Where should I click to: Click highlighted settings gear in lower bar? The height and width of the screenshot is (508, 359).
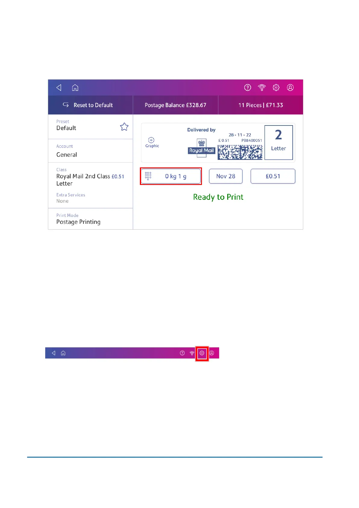pyautogui.click(x=202, y=353)
